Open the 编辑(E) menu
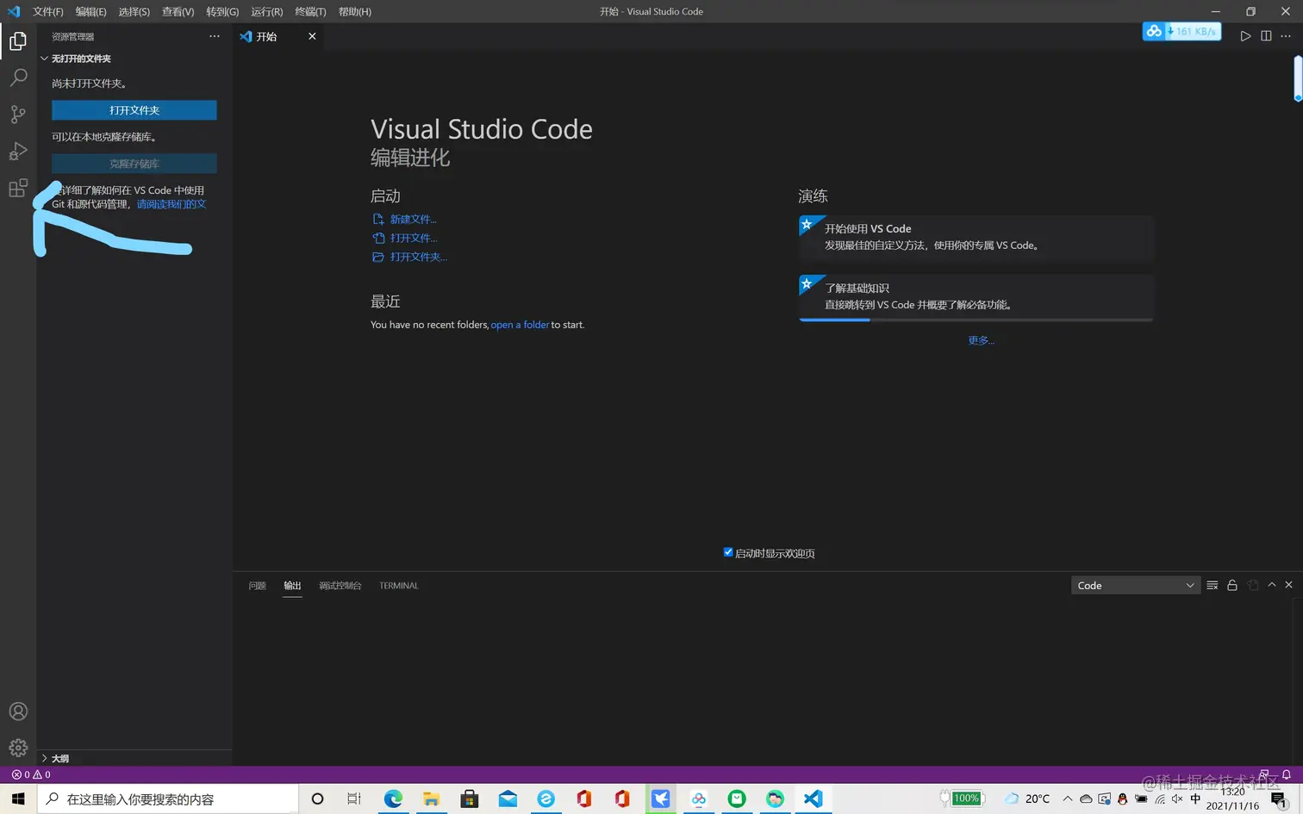 [x=90, y=11]
